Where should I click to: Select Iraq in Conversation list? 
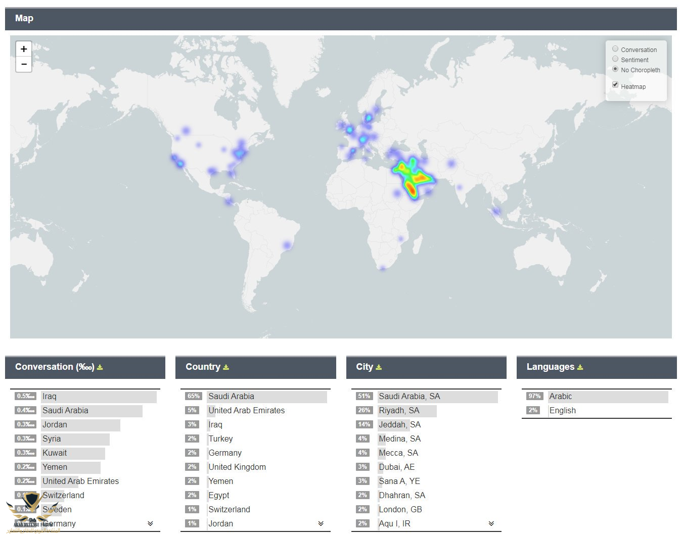coord(50,397)
